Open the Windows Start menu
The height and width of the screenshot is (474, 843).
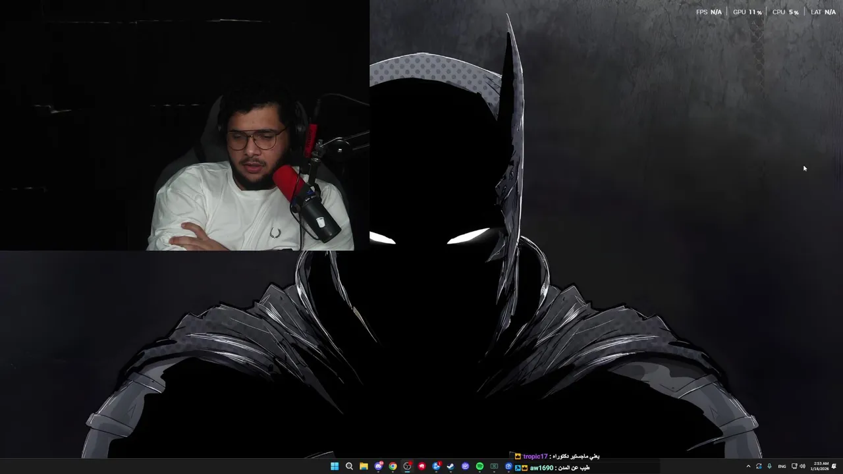coord(335,466)
